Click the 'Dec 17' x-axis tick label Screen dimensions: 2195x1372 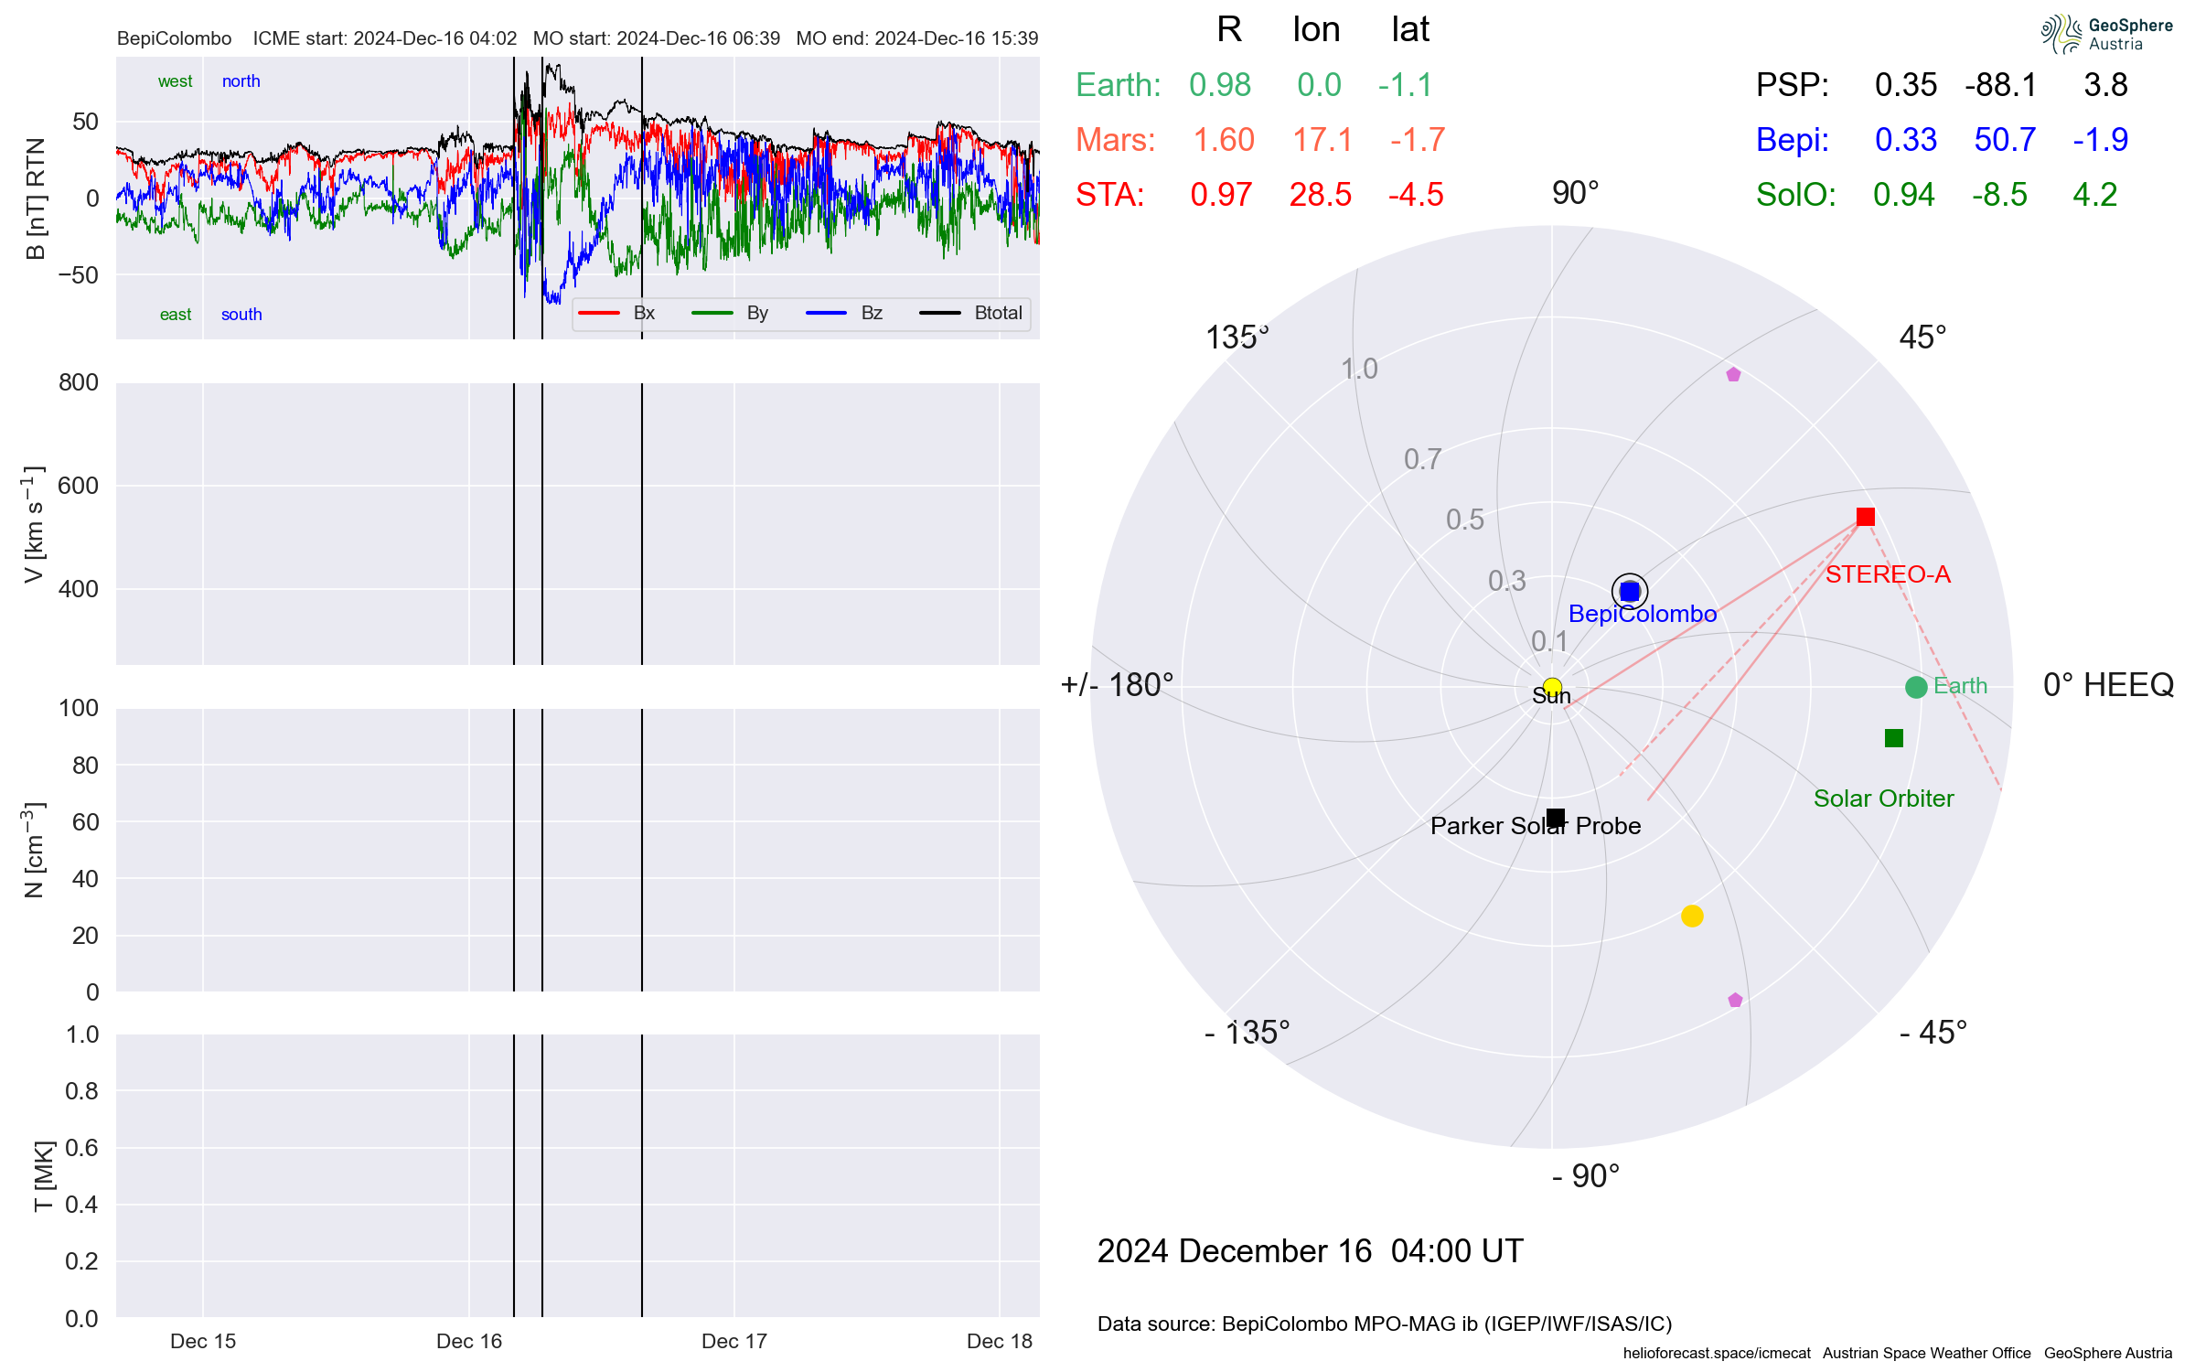734,1341
